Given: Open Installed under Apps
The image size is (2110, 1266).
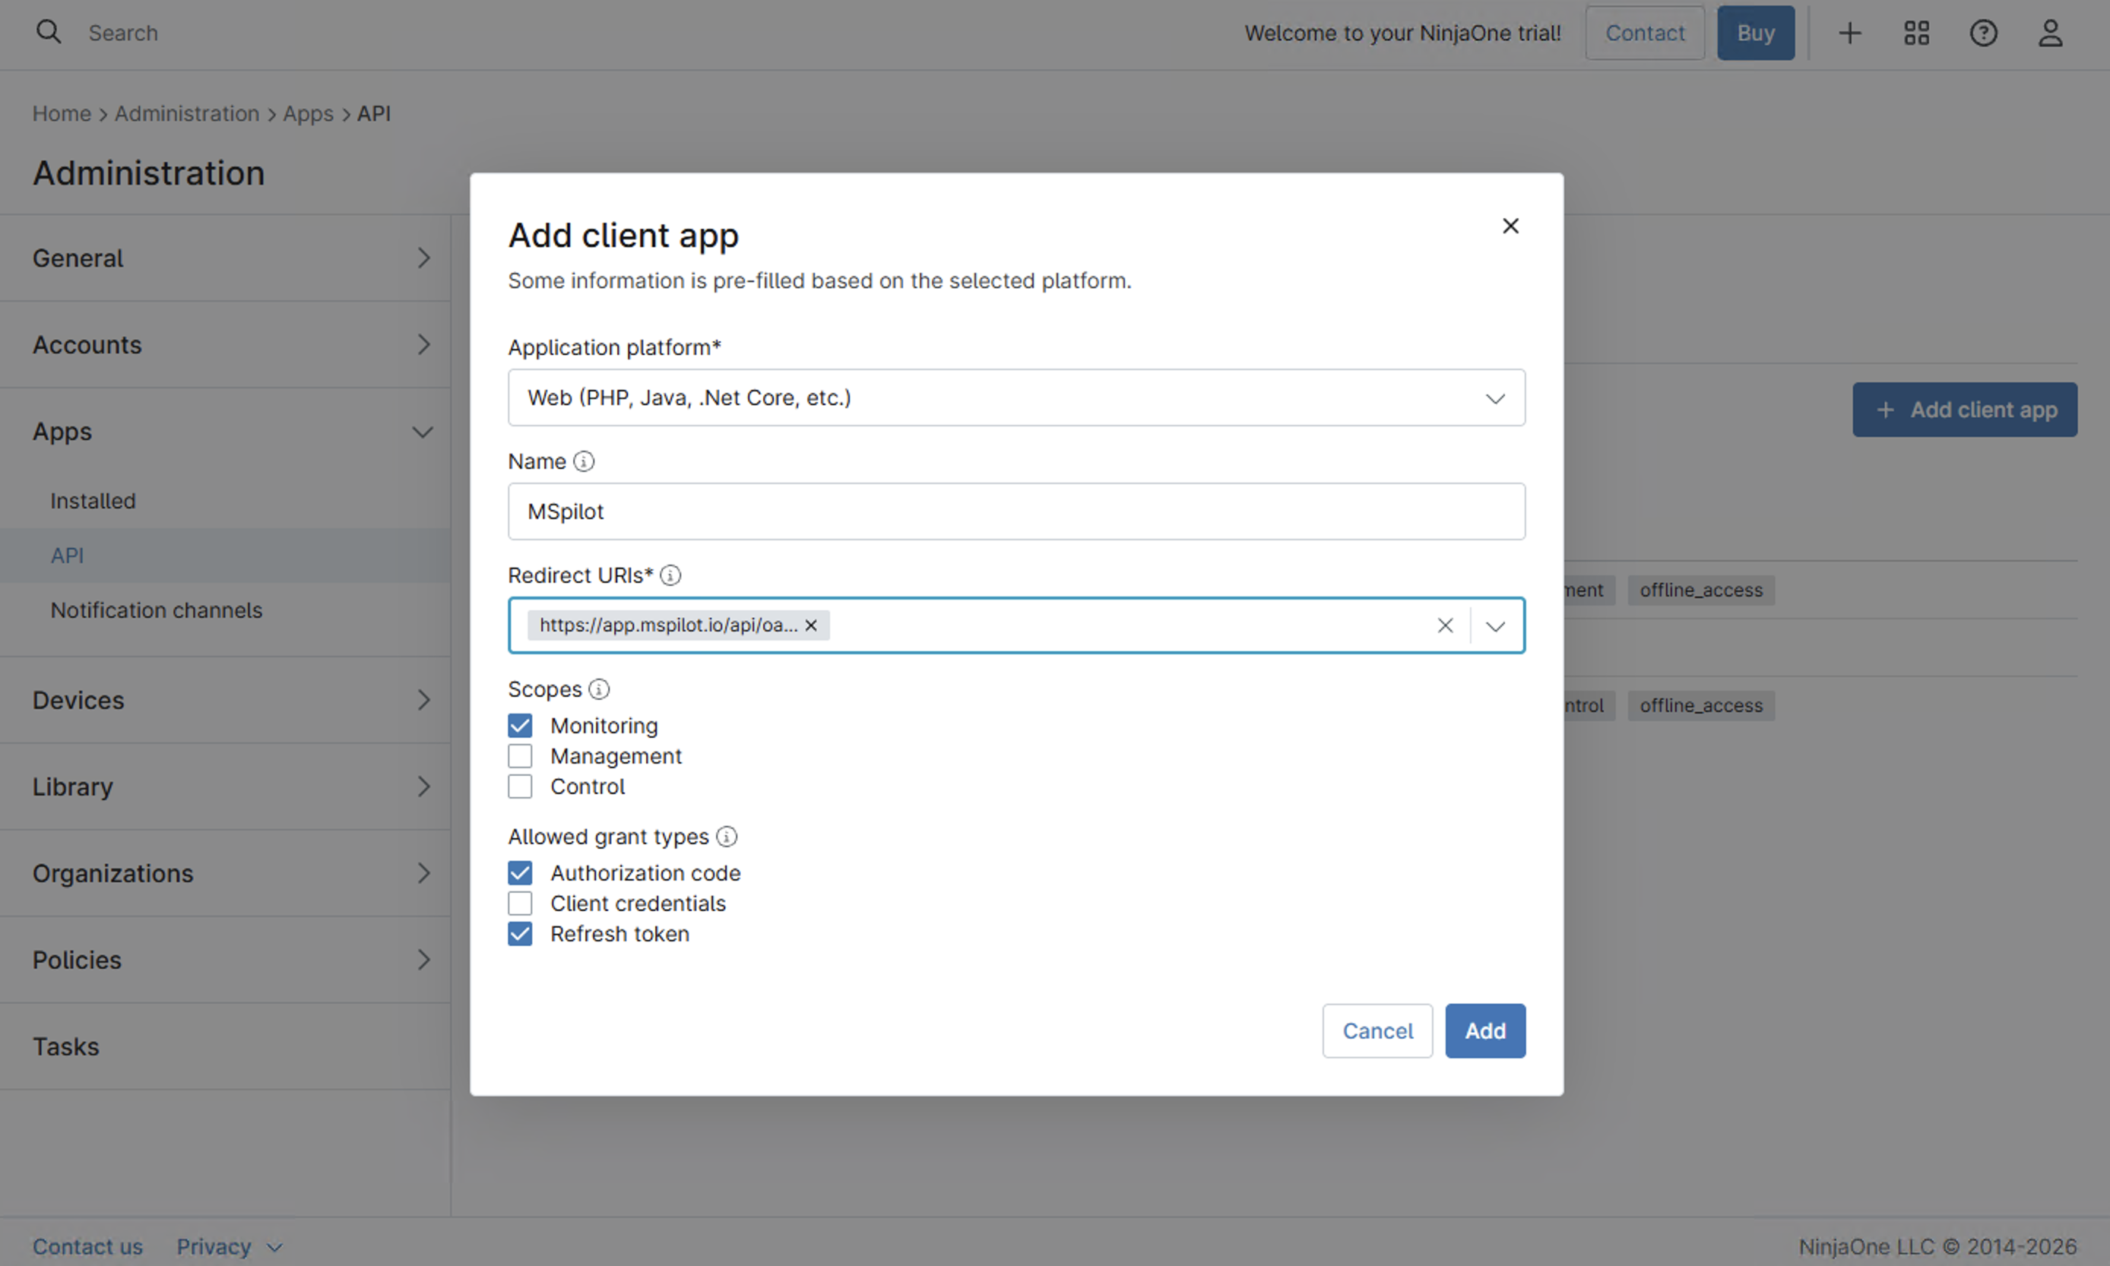Looking at the screenshot, I should (93, 501).
